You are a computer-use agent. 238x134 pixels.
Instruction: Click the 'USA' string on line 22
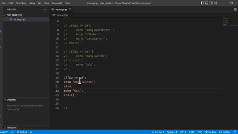[77, 91]
